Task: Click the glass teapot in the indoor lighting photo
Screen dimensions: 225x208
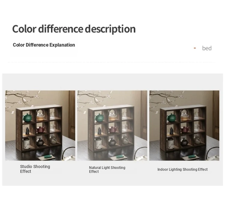Action: pyautogui.click(x=184, y=115)
